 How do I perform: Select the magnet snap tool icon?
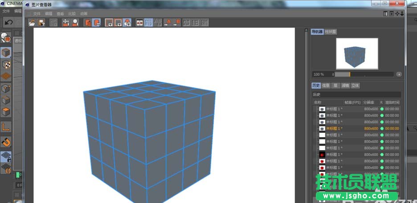pyautogui.click(x=6, y=142)
